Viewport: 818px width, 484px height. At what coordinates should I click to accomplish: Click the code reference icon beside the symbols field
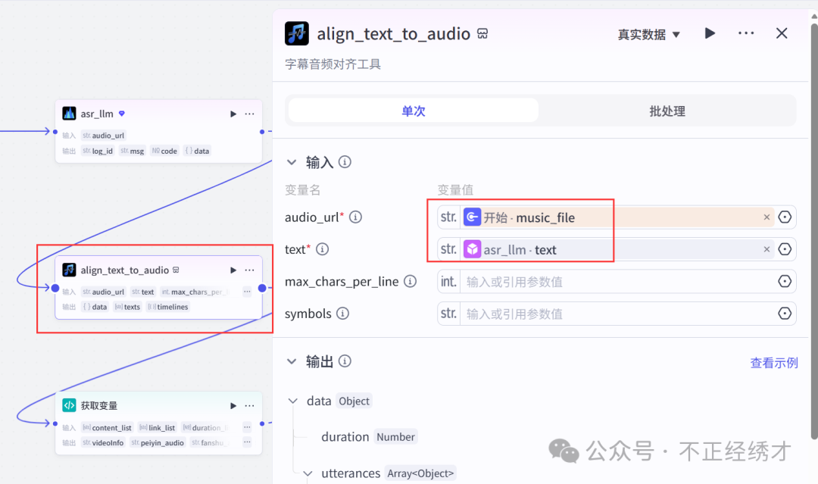(x=784, y=313)
